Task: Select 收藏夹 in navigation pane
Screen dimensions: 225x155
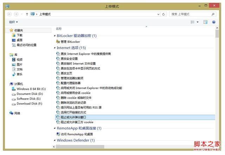Action: click(x=19, y=31)
